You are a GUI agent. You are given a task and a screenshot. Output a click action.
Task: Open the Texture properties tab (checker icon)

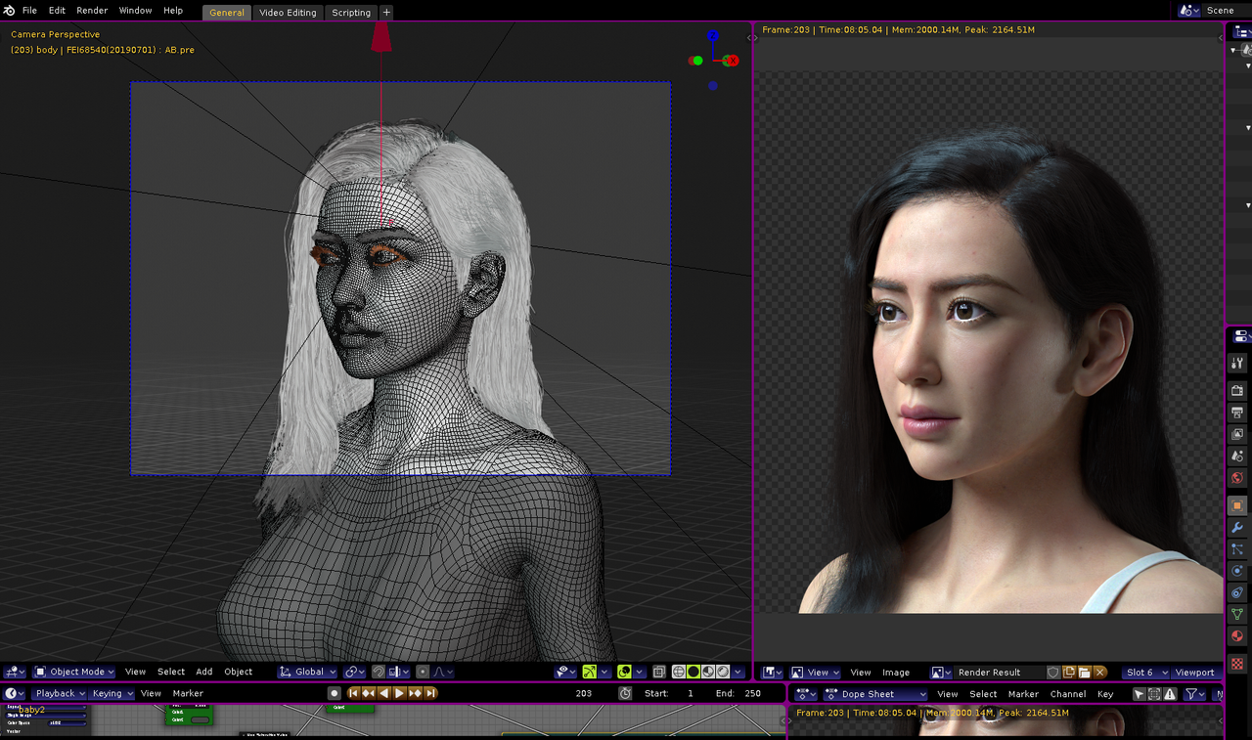1237,664
